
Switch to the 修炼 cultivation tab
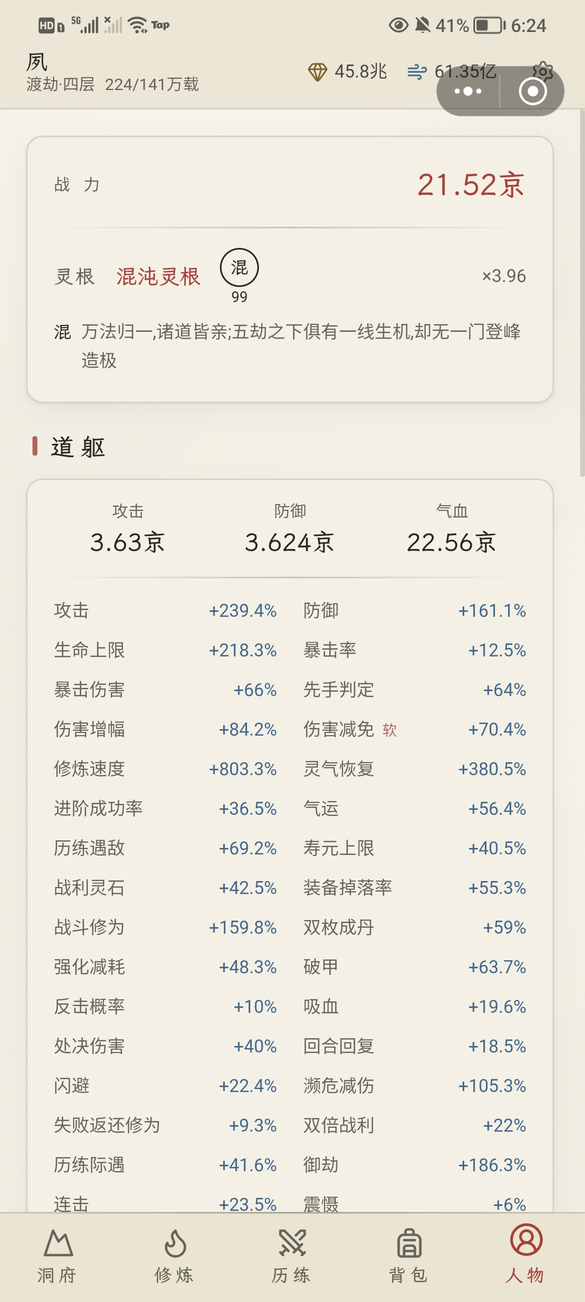click(x=174, y=1256)
